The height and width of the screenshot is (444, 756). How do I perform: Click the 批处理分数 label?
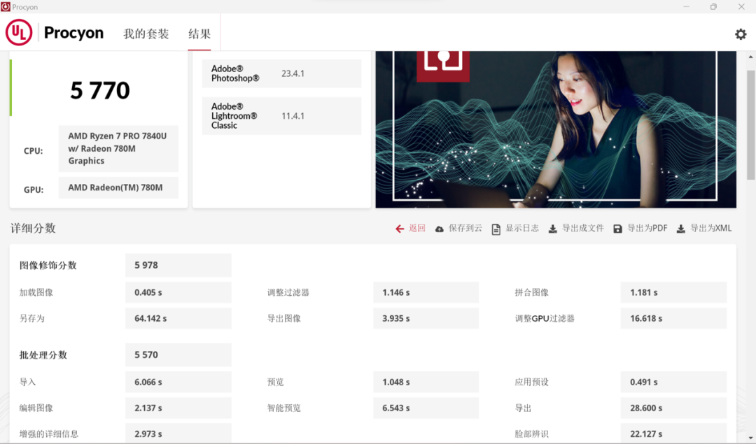tap(43, 355)
